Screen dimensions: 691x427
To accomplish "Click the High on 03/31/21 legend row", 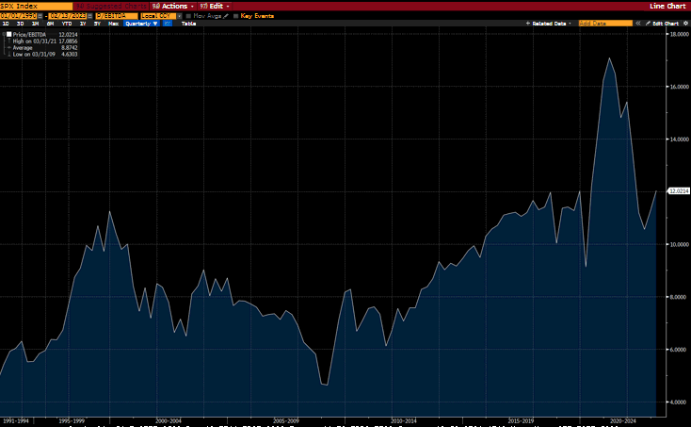I will pos(42,41).
